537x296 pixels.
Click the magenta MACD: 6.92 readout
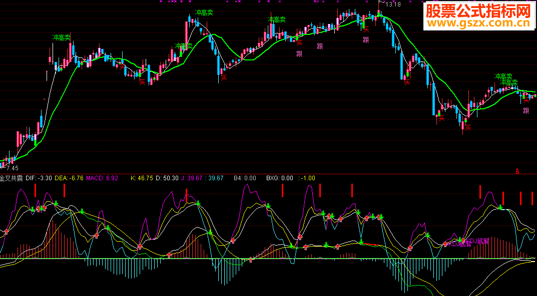(x=102, y=178)
